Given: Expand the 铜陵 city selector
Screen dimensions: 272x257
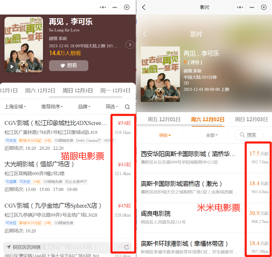Looking at the screenshot, I should pos(165,135).
